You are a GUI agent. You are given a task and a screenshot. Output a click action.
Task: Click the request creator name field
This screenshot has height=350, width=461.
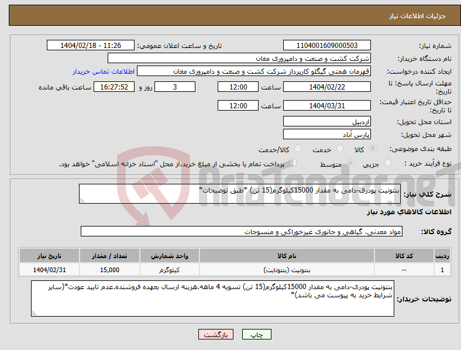click(x=254, y=71)
